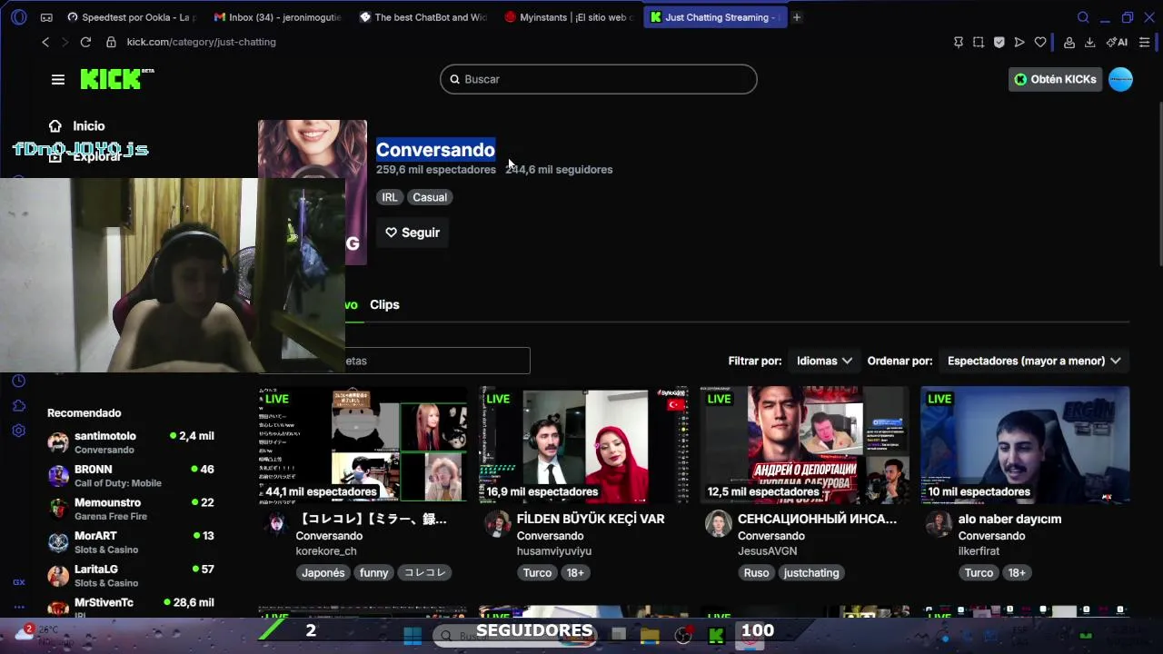This screenshot has height=654, width=1163.
Task: Open the Kick hamburger menu
Action: [x=58, y=80]
